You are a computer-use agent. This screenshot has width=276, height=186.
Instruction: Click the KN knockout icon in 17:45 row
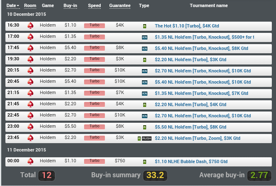point(144,49)
